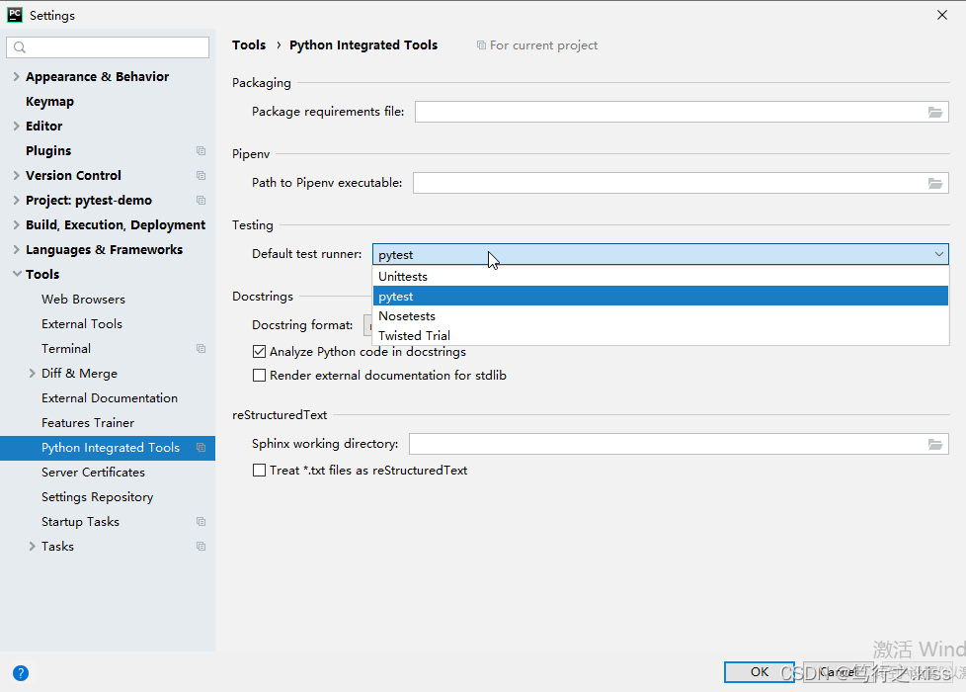The height and width of the screenshot is (692, 966).
Task: Choose Nosetests from the test runner list
Action: [x=661, y=315]
